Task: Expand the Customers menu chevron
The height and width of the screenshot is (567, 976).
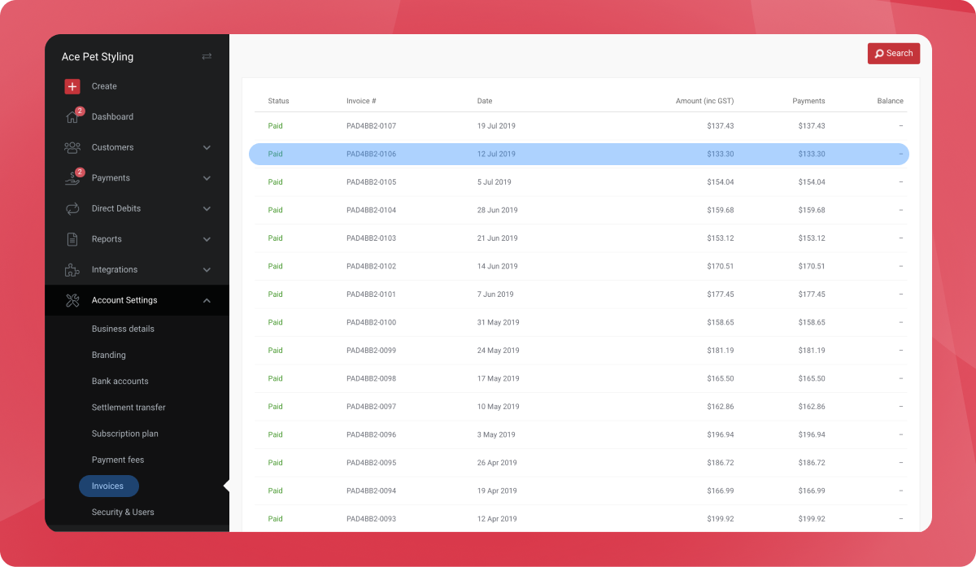Action: coord(207,147)
